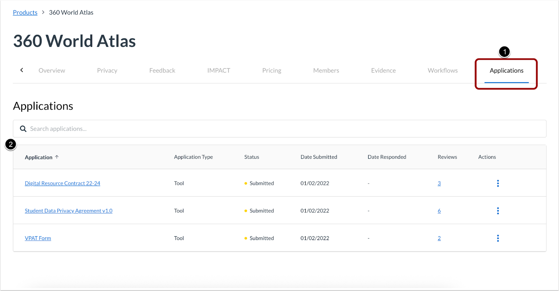Screen dimensions: 559x291
Task: Click the Applications section heading
Action: pos(43,106)
